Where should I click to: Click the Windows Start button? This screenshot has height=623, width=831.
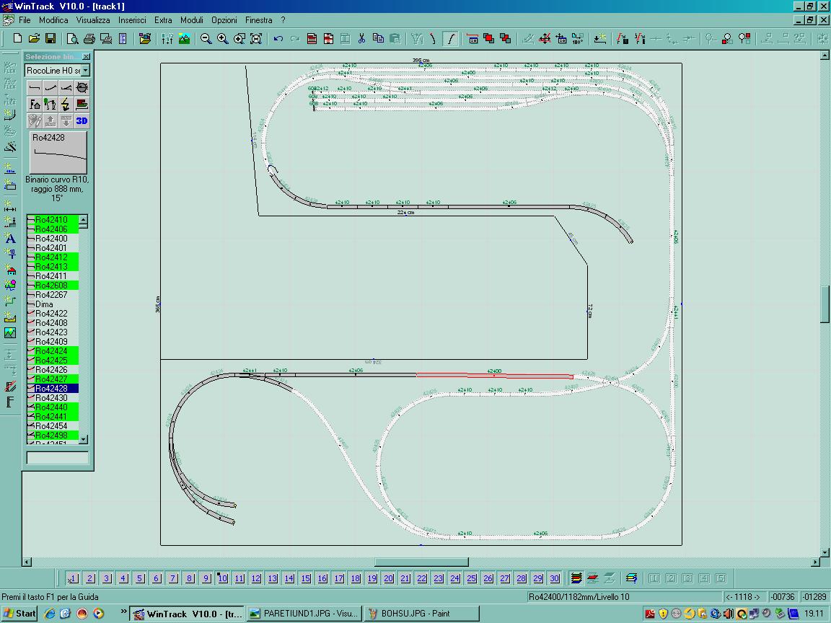[19, 614]
